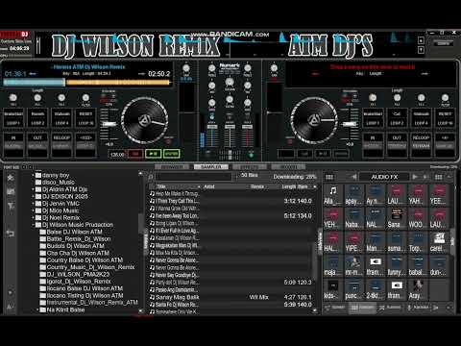Expand the Dj Adrin ATM Djs folder
This screenshot has width=461, height=346.
[x=33, y=189]
